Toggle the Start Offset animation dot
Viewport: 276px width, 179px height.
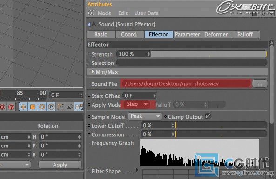tap(89, 96)
